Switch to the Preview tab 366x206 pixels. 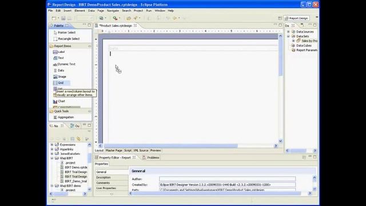coord(156,150)
